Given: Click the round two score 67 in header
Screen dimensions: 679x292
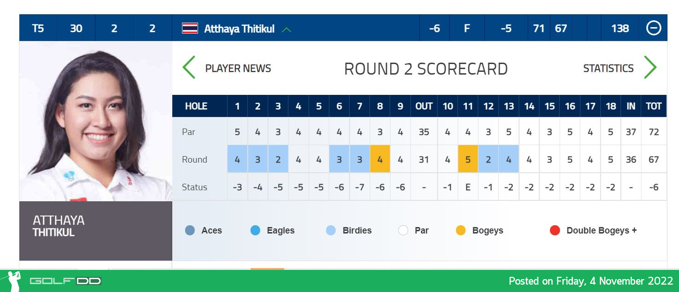Looking at the screenshot, I should [x=561, y=29].
